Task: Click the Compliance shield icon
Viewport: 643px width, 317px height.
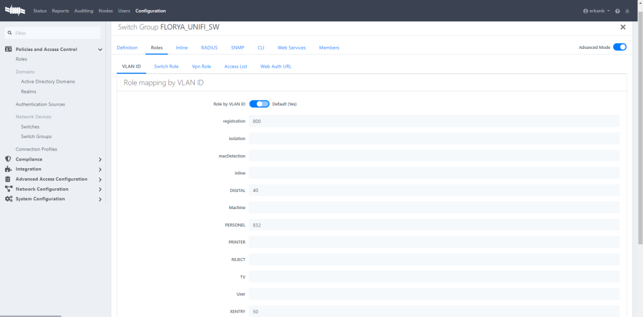Action: (x=8, y=159)
